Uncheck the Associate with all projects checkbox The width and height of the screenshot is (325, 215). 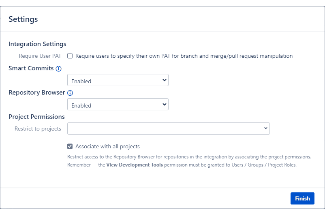pyautogui.click(x=70, y=146)
